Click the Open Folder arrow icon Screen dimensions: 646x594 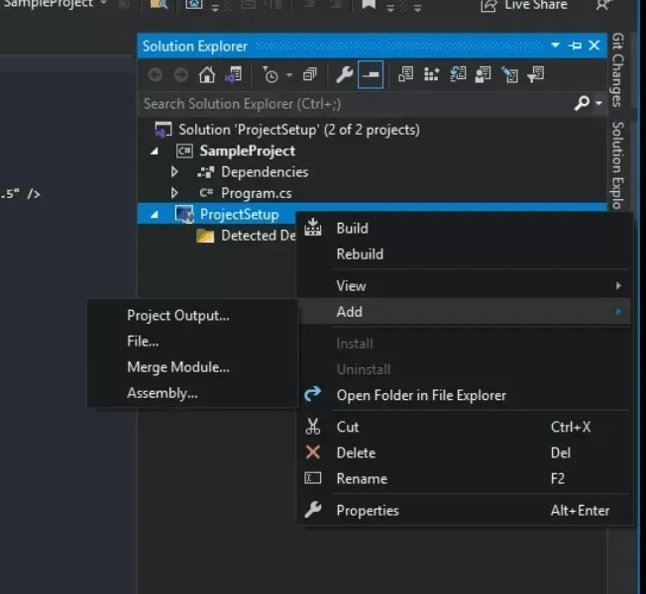pos(312,394)
